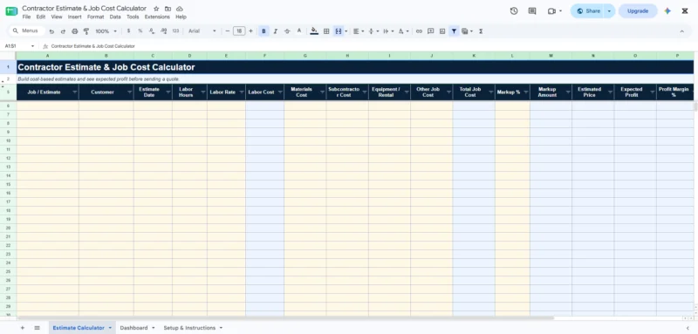
Task: Select the Contractor Estimate & Job Cost Calculator title cell
Action: [x=355, y=67]
